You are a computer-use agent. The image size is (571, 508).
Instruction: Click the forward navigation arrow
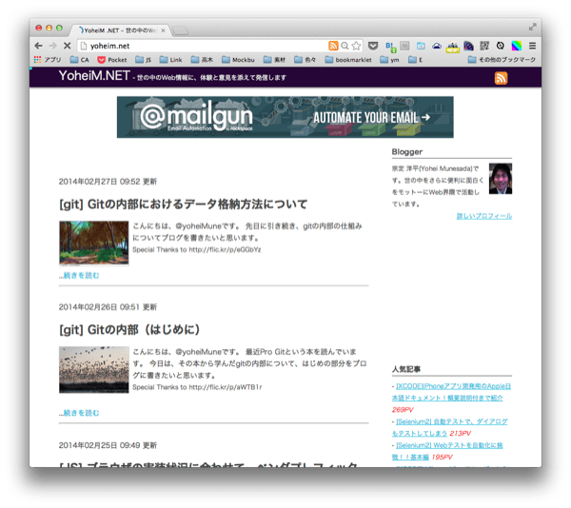(53, 46)
